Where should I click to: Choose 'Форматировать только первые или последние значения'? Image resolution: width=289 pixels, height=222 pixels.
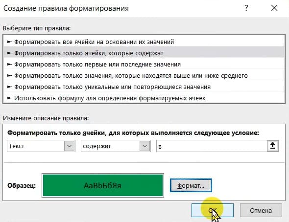pyautogui.click(x=144, y=65)
